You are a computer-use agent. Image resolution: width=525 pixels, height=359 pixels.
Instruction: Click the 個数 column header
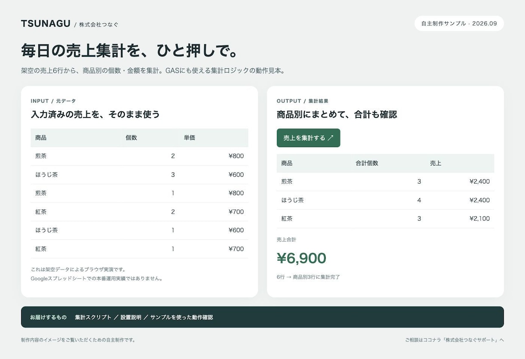(x=131, y=138)
